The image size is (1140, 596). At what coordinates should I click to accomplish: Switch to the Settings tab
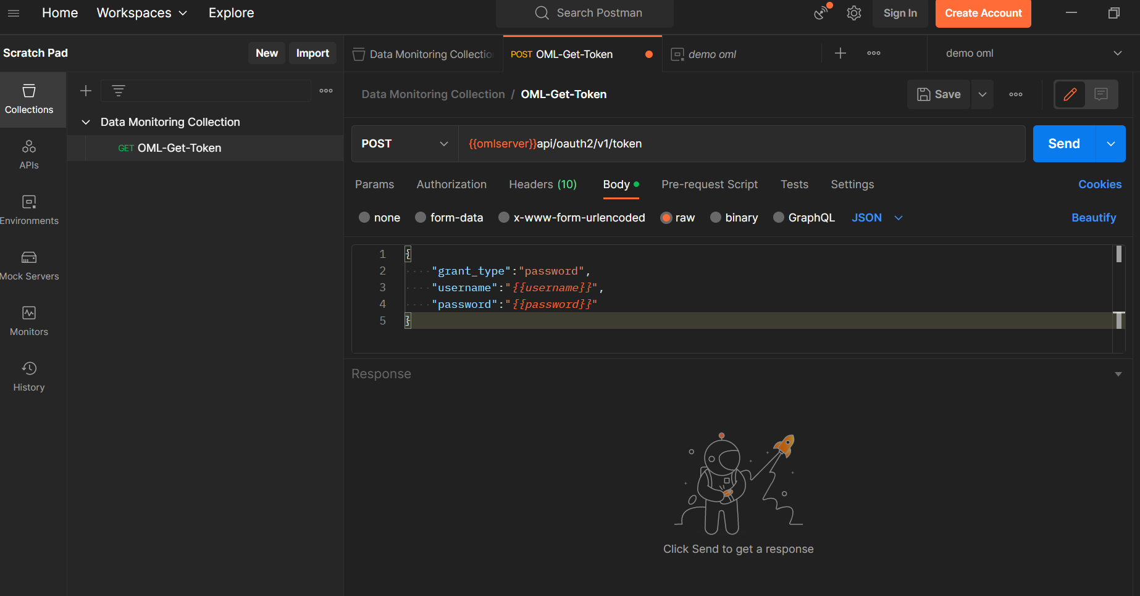tap(852, 184)
